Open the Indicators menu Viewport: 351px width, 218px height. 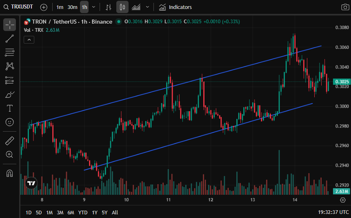175,7
